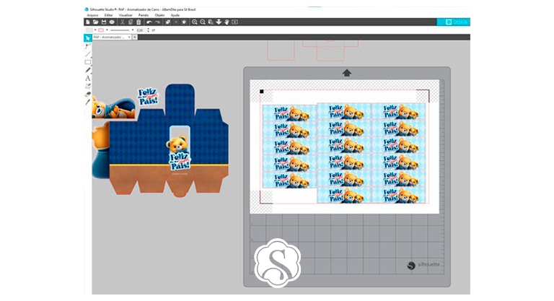Image resolution: width=554 pixels, height=301 pixels.
Task: Select the black registration mark square
Action: point(261,92)
